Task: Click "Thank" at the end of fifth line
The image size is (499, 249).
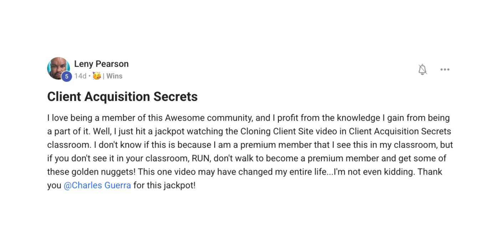Action: [430, 172]
